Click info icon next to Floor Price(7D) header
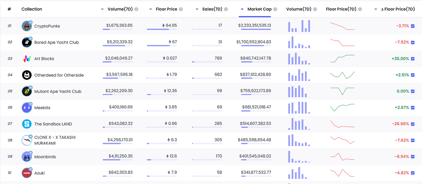The image size is (422, 184). coord(360,9)
